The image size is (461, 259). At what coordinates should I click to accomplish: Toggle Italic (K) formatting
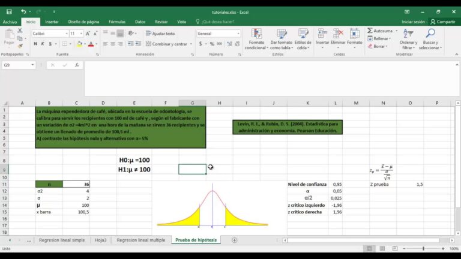click(43, 44)
